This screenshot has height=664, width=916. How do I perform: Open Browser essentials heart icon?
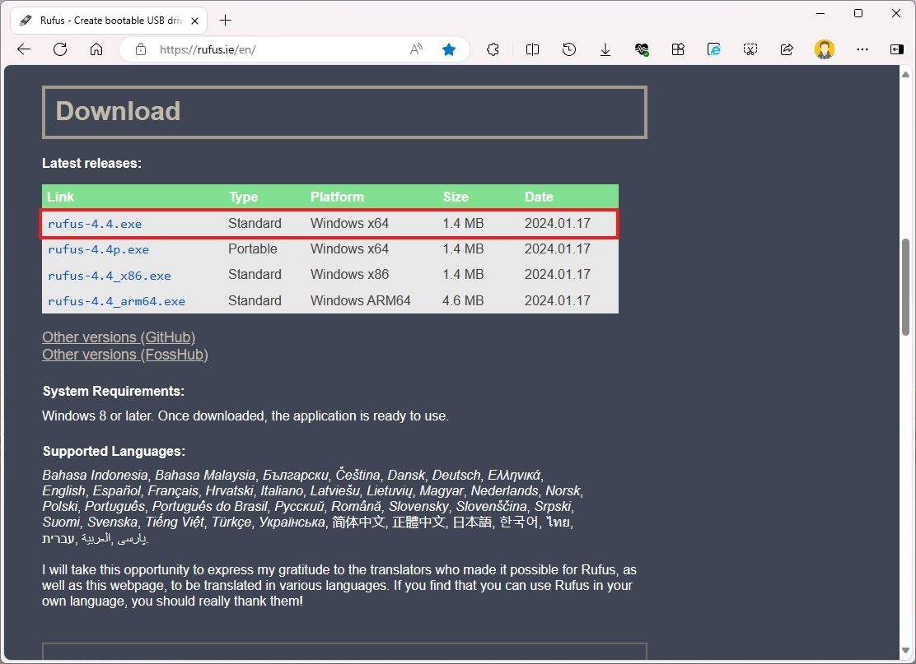(642, 49)
